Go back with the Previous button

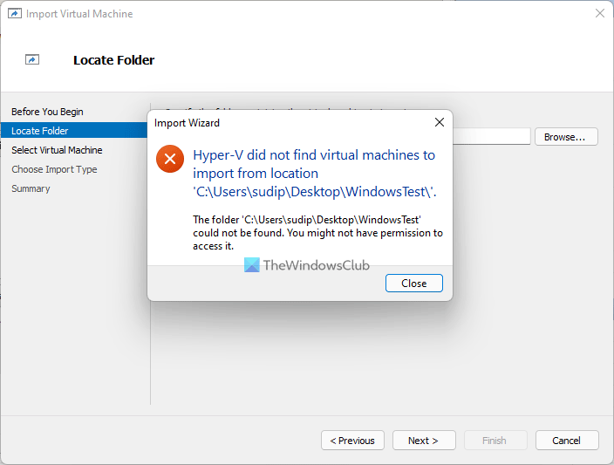tap(352, 441)
